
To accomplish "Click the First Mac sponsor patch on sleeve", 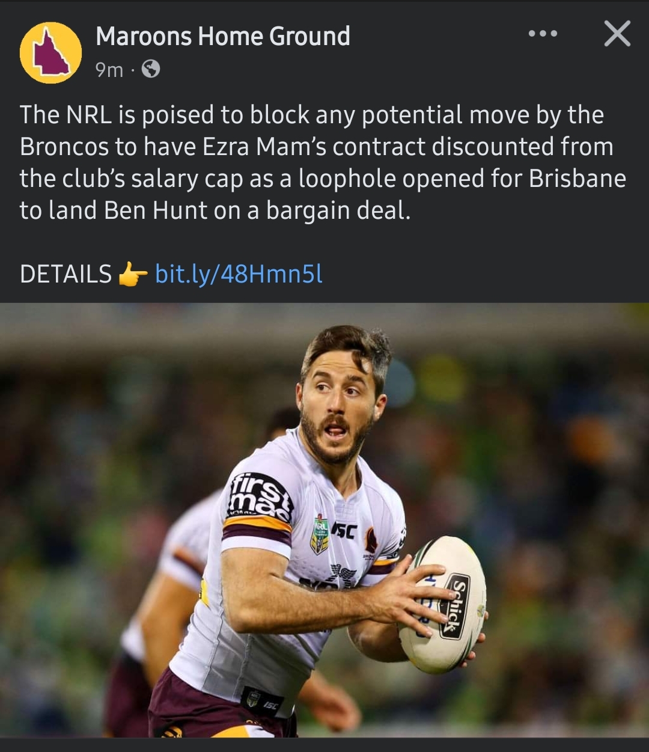I will coord(260,498).
